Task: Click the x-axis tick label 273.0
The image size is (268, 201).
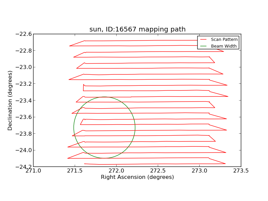Action: tap(199, 171)
